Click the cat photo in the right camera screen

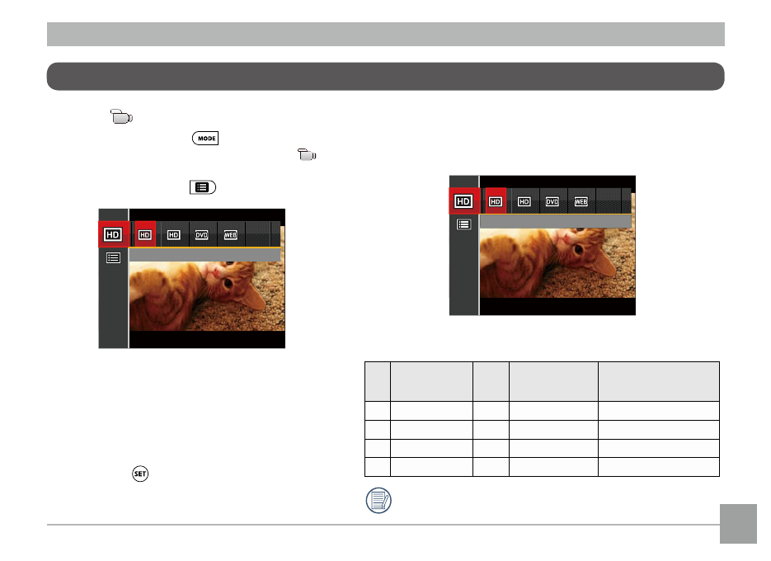point(557,263)
